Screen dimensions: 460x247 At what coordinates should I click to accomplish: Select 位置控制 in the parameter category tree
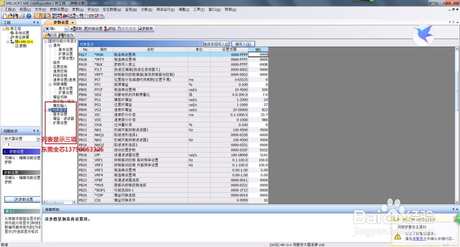click(60, 67)
